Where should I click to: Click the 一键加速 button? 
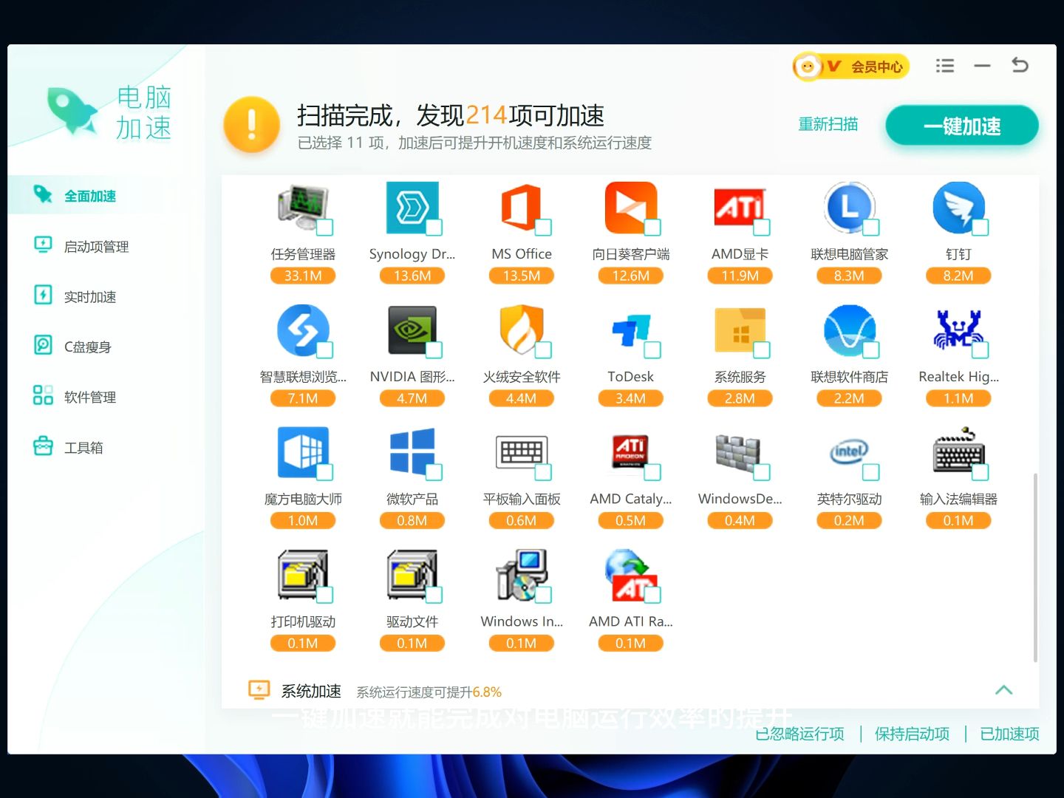(x=962, y=126)
